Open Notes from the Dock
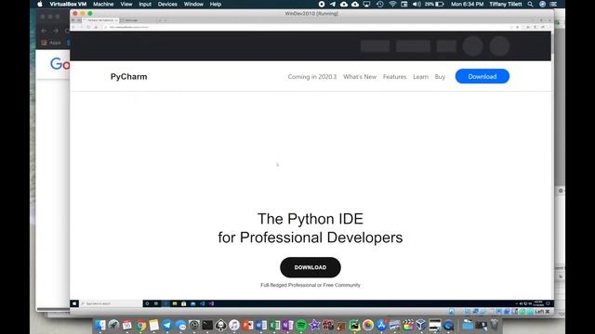Image resolution: width=595 pixels, height=334 pixels. (153, 325)
